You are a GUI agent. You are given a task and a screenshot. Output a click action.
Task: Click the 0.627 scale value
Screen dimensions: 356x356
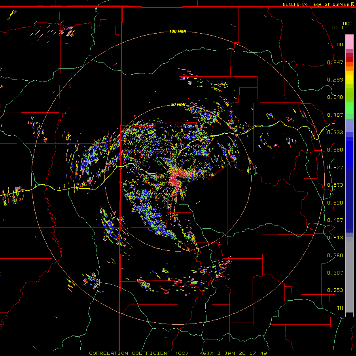tap(335, 168)
